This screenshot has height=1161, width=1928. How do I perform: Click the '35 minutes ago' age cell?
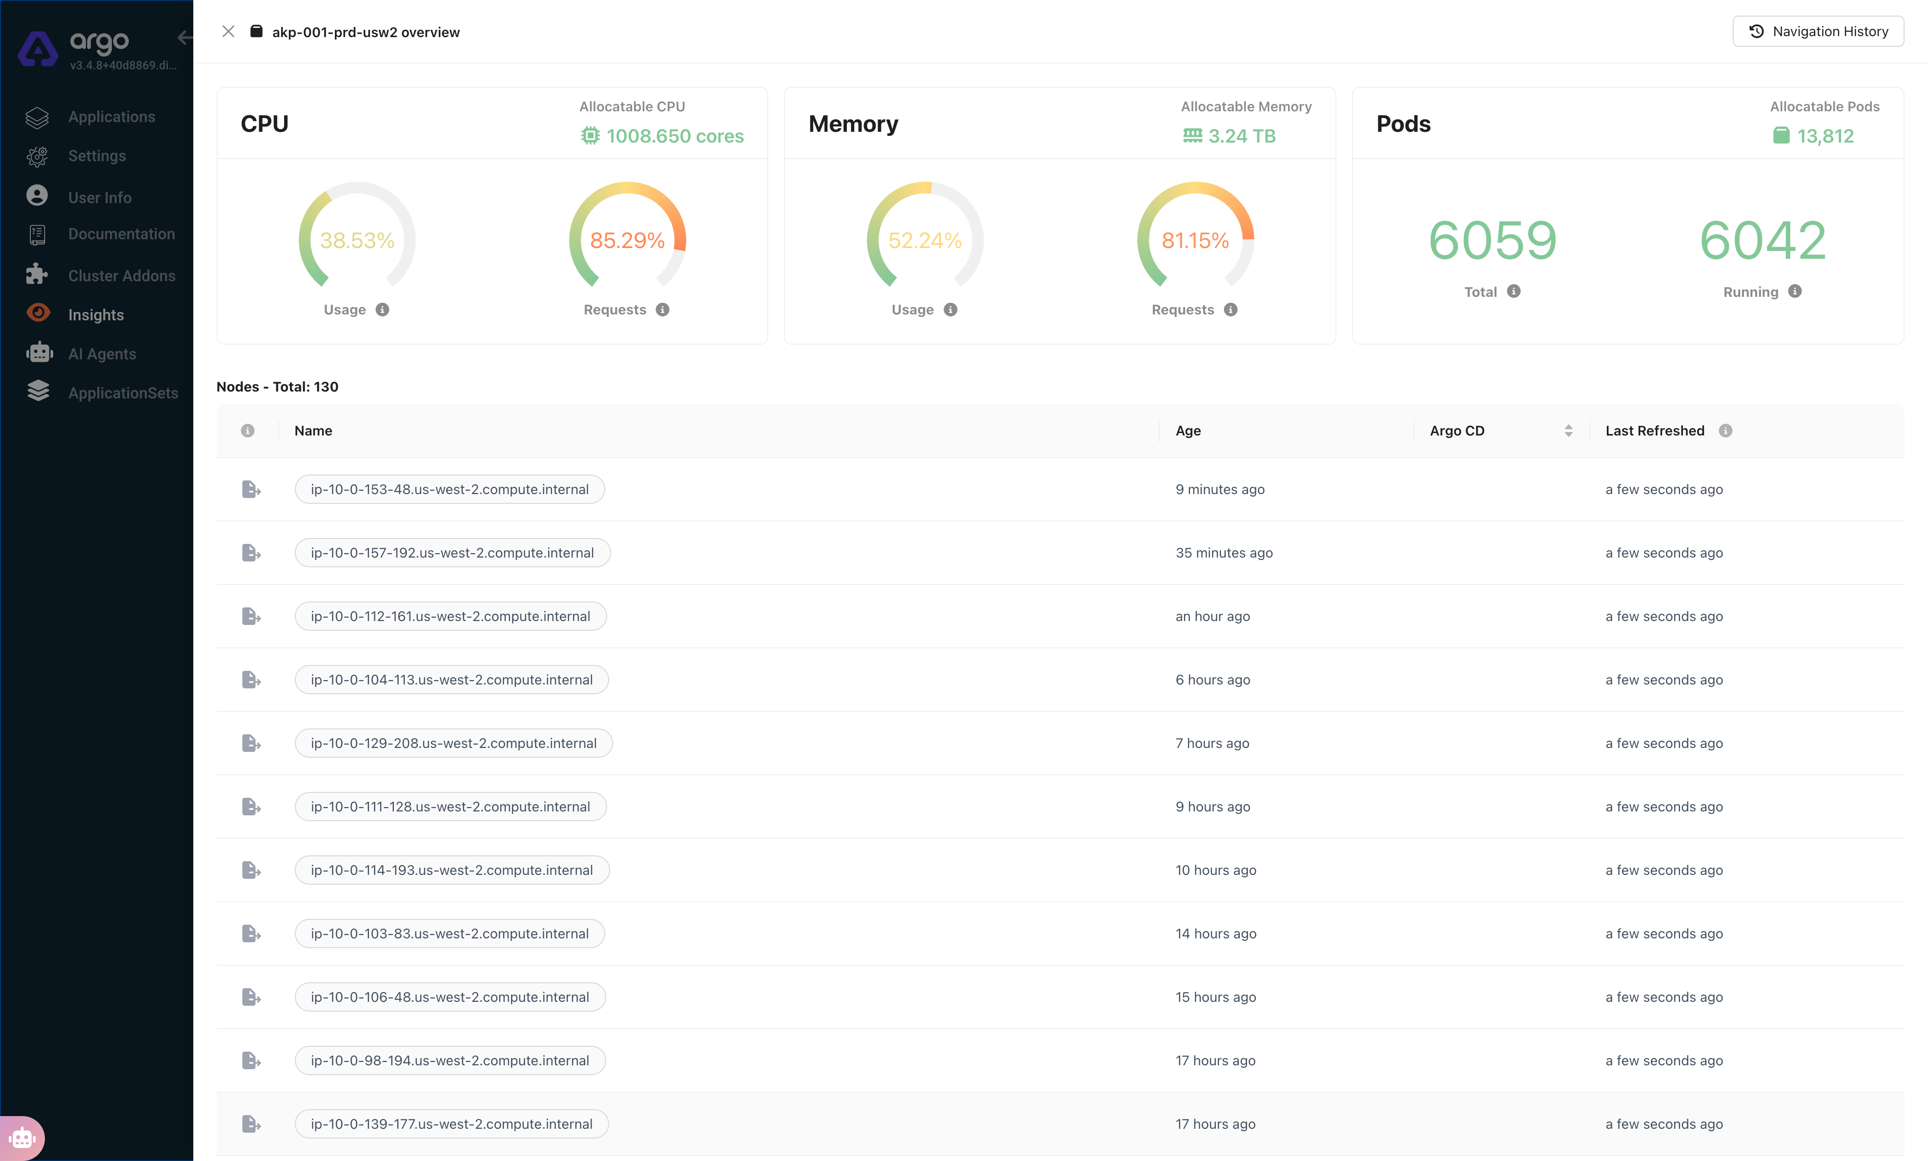tap(1223, 552)
